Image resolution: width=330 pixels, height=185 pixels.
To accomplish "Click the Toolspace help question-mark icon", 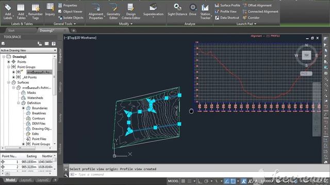I will click(x=54, y=44).
